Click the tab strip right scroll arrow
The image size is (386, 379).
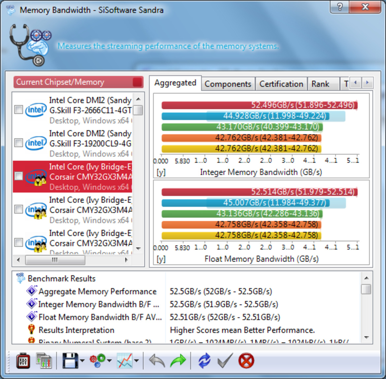point(367,83)
